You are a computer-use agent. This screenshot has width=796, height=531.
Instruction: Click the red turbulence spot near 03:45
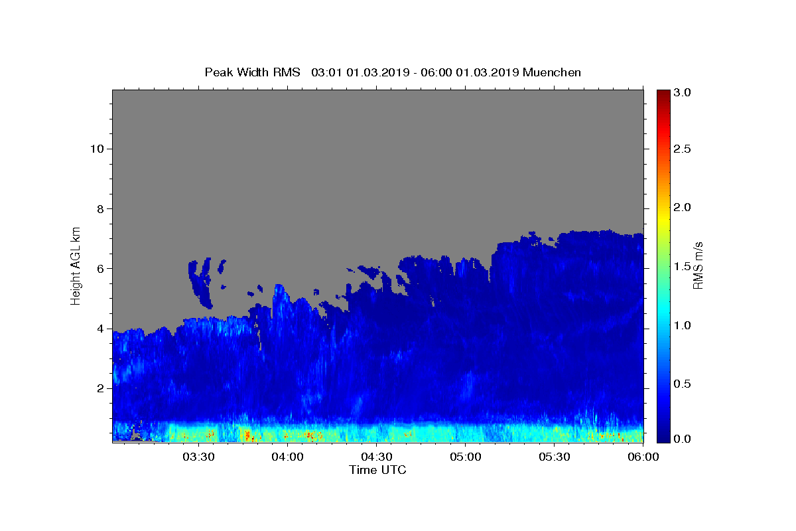248,435
